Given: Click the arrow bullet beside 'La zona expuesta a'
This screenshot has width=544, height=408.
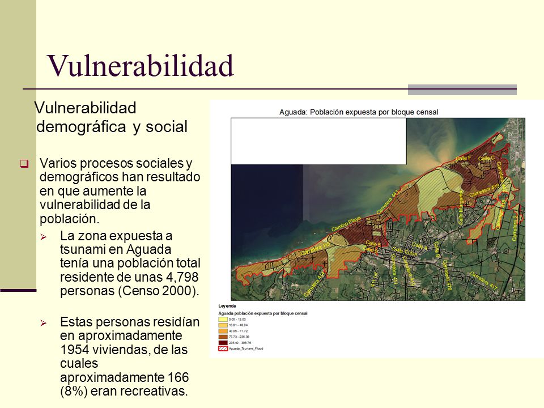Looking at the screenshot, I should point(44,237).
